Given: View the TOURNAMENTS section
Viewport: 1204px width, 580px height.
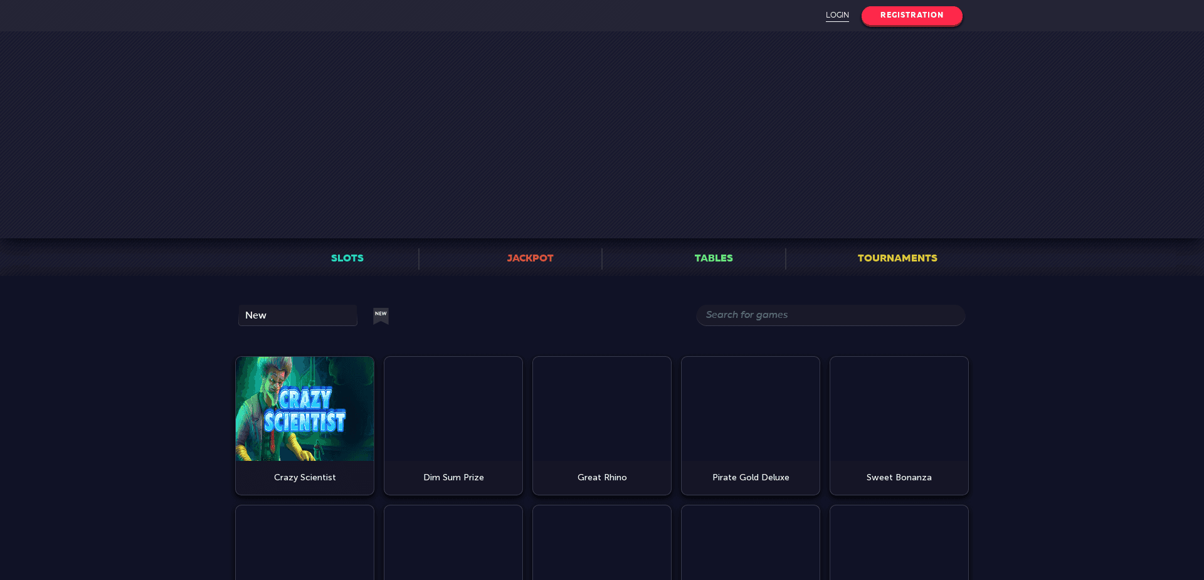Looking at the screenshot, I should [x=897, y=258].
